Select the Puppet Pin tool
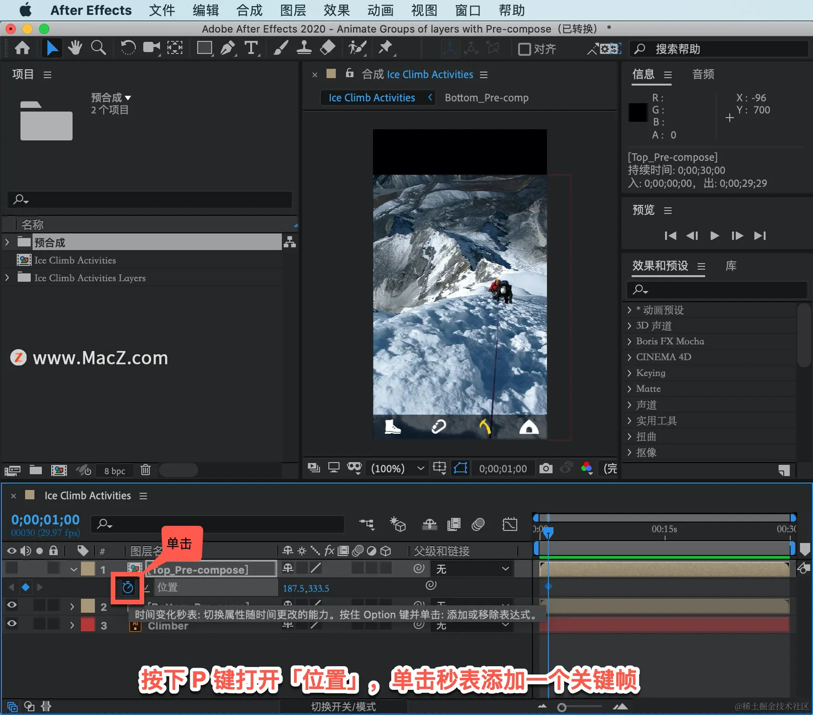Screen dimensions: 813x715 click(x=386, y=48)
